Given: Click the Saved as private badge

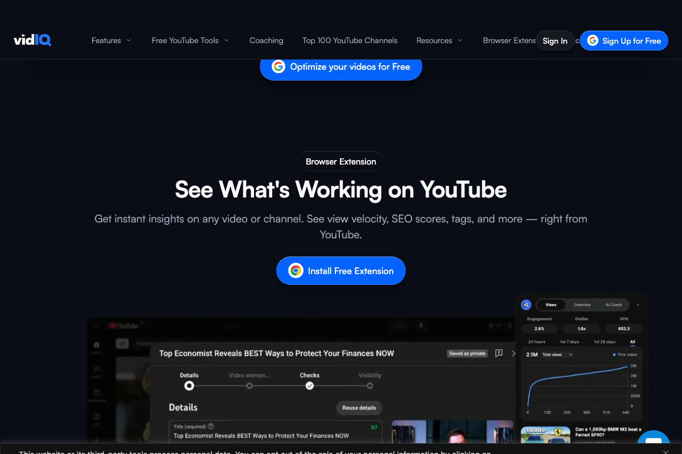Looking at the screenshot, I should pos(467,353).
